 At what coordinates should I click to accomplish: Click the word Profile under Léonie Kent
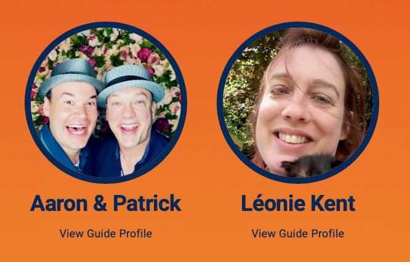[328, 233]
